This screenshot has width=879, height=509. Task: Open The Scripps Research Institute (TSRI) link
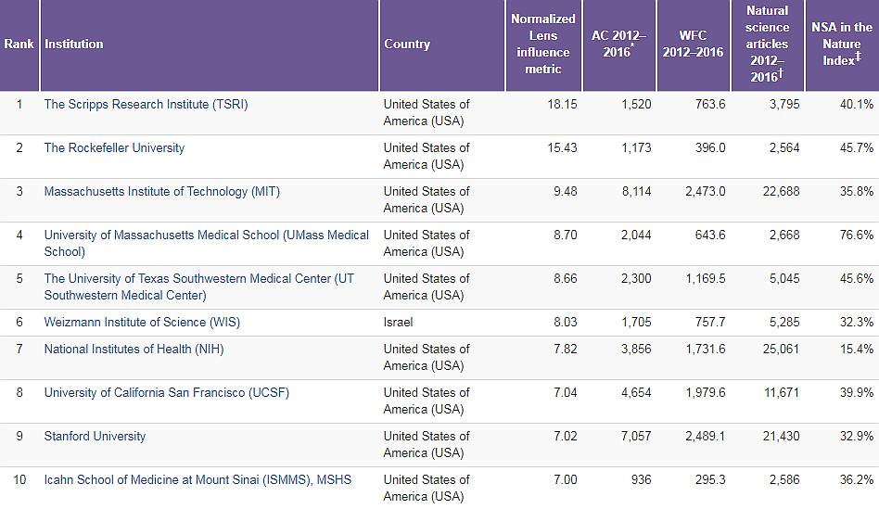tap(146, 104)
